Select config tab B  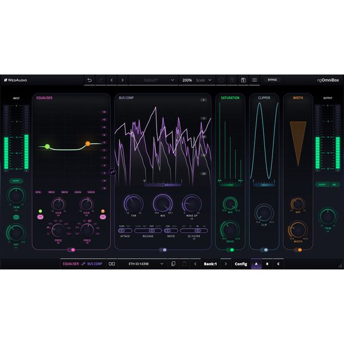point(267,264)
